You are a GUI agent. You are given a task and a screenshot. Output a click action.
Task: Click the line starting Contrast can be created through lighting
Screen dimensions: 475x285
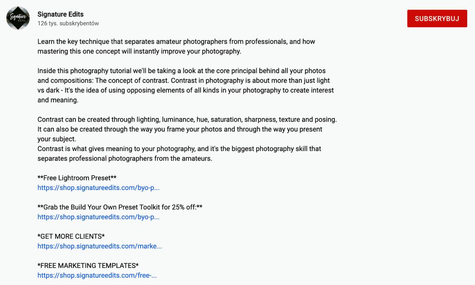coord(187,119)
